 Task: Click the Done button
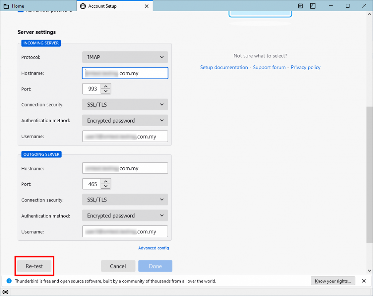pyautogui.click(x=155, y=266)
